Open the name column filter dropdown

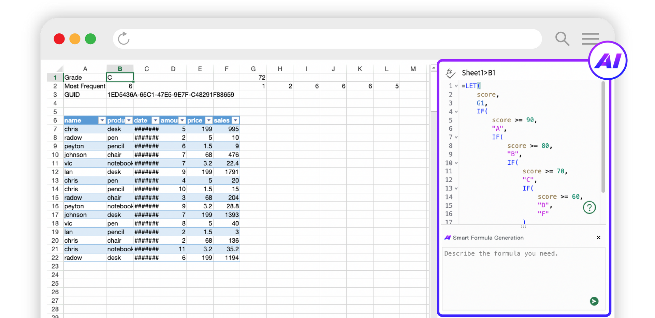[102, 121]
